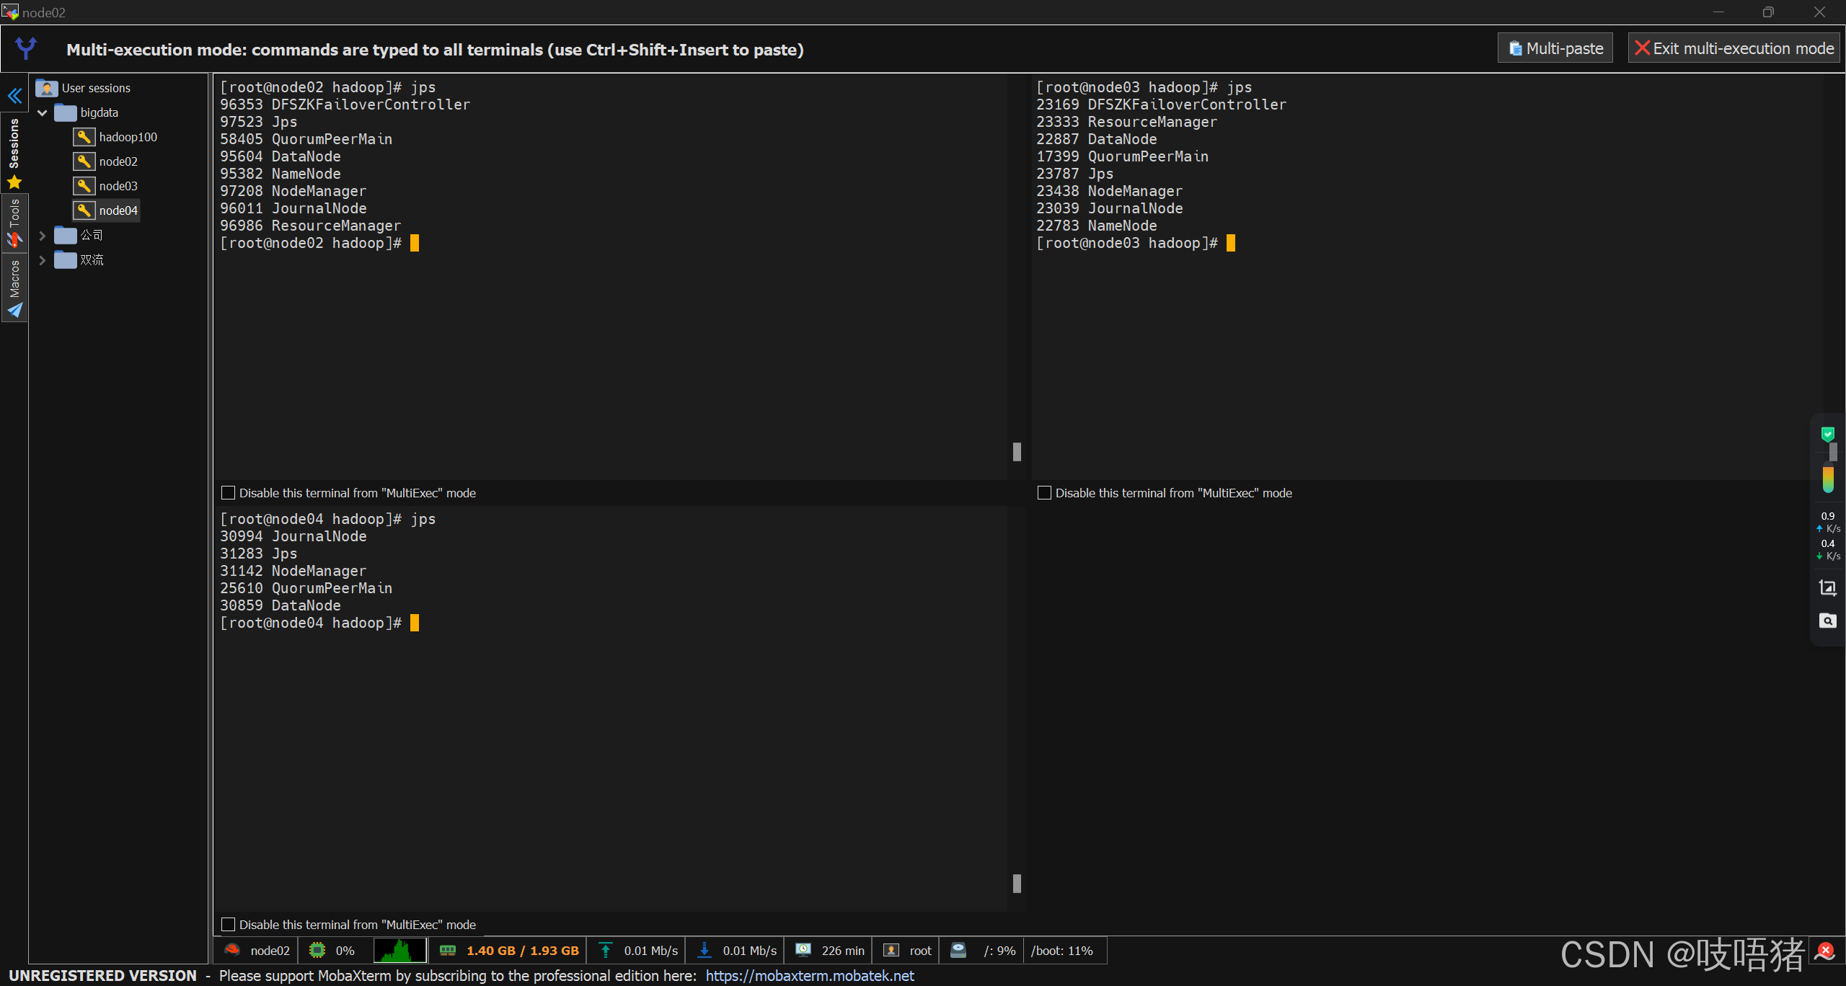Collapse sidebar with double-chevron icon
This screenshot has width=1846, height=986.
(14, 95)
